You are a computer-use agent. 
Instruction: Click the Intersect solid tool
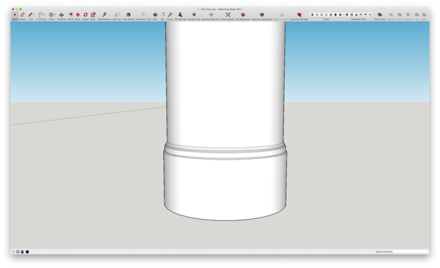click(x=391, y=15)
